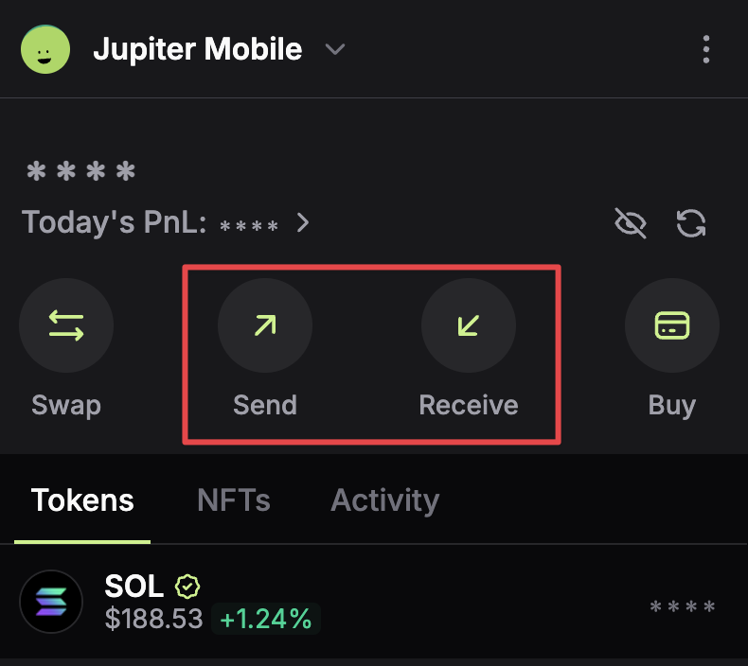Click the SOL +1.24% change badge
748x666 pixels.
pyautogui.click(x=266, y=620)
